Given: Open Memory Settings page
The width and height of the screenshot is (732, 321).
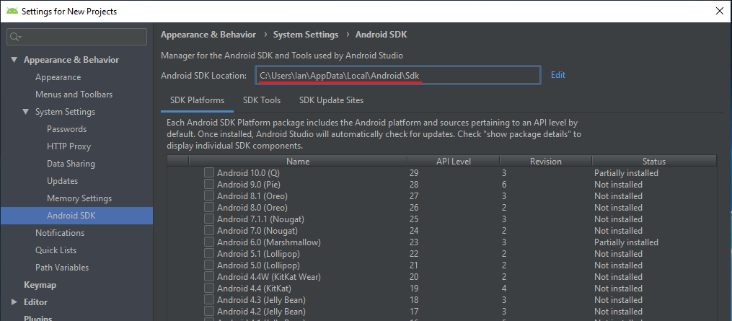Looking at the screenshot, I should tap(79, 198).
